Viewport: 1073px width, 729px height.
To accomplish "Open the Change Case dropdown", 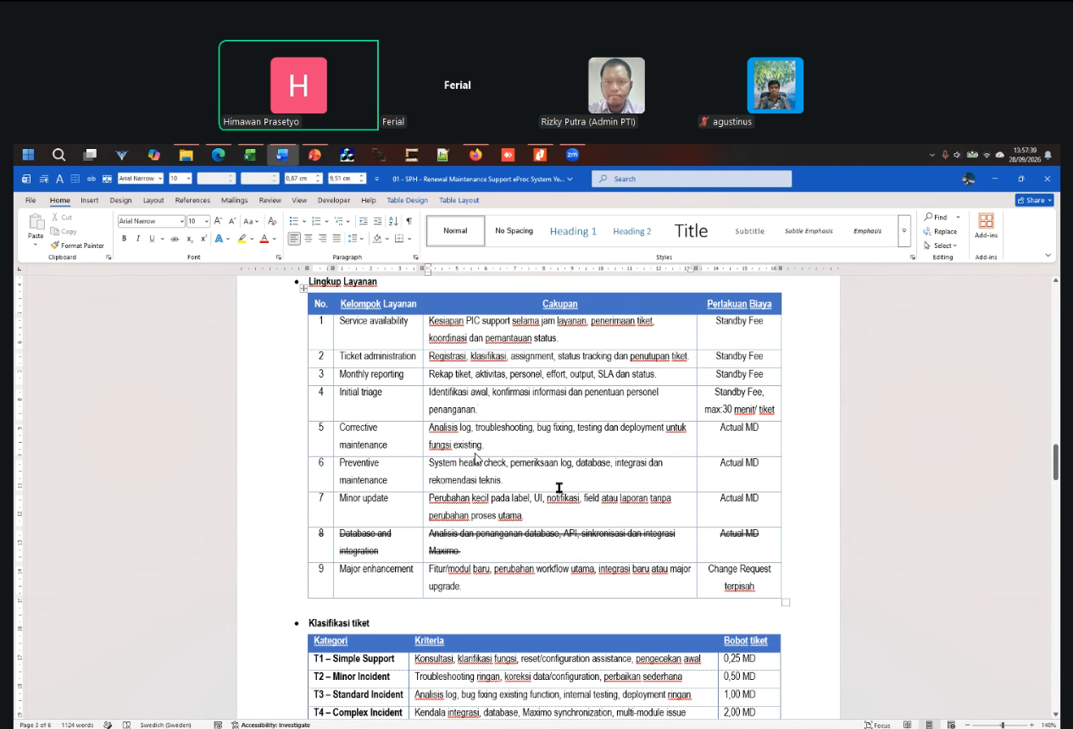I will (252, 221).
